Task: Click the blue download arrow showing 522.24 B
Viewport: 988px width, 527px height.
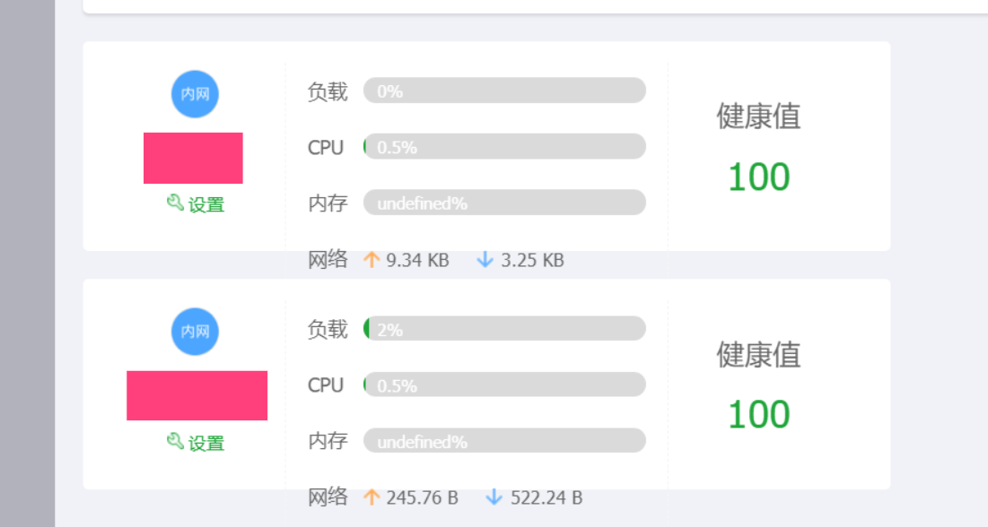Action: pos(494,497)
